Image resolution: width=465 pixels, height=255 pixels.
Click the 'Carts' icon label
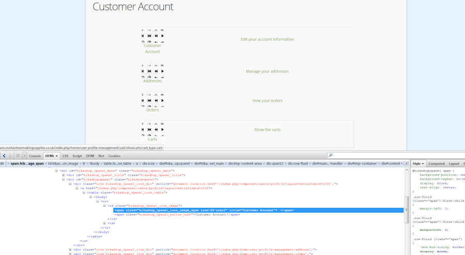coord(152,139)
